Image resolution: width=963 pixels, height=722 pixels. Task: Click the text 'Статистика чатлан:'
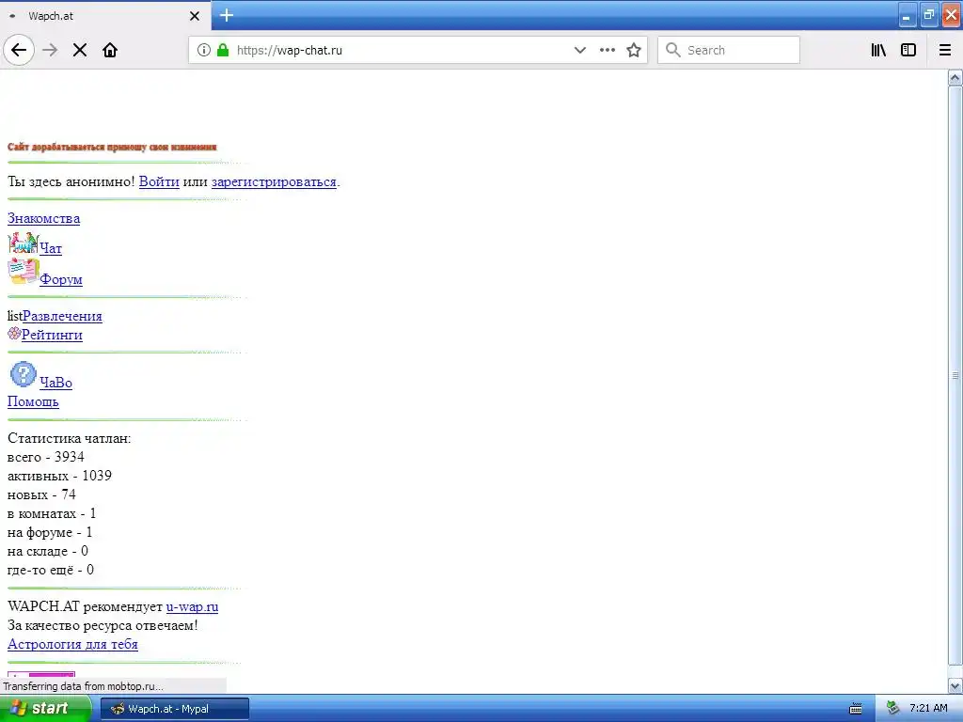(x=69, y=438)
